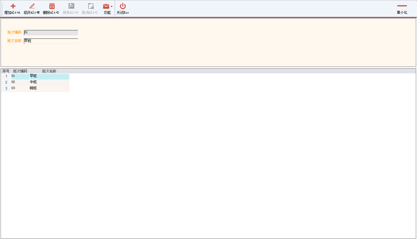Open the 功能 toolbox icon
This screenshot has width=417, height=239.
pos(106,6)
